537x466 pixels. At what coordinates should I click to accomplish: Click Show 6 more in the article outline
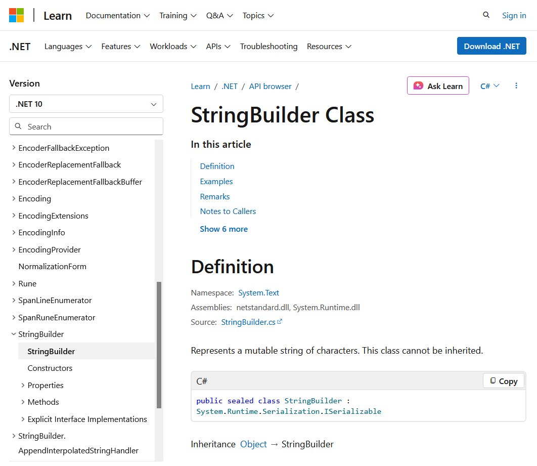point(223,229)
